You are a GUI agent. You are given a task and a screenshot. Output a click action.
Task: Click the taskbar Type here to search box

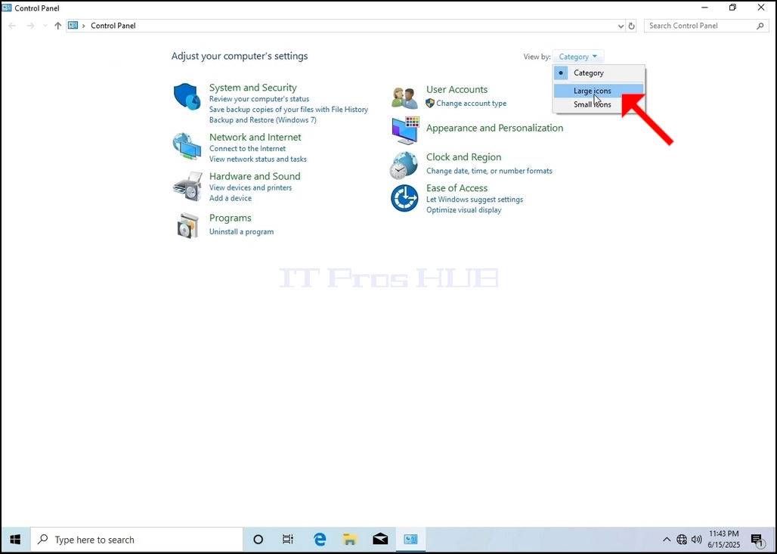pyautogui.click(x=137, y=540)
